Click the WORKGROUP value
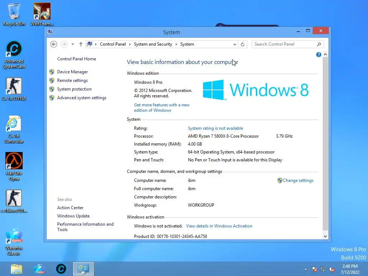The height and width of the screenshot is (276, 368). [201, 205]
